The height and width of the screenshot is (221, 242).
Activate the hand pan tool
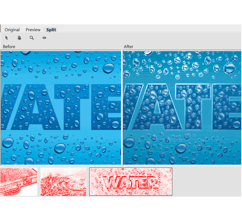pos(19,38)
